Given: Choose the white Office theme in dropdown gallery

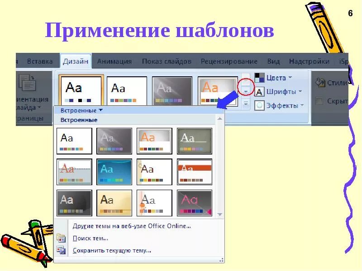Looking at the screenshot, I should tap(74, 141).
